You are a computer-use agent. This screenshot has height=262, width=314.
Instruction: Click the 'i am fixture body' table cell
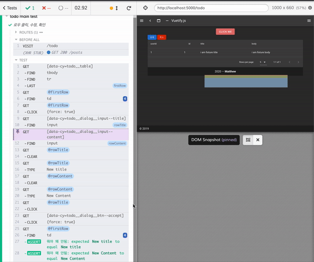[x=261, y=52]
